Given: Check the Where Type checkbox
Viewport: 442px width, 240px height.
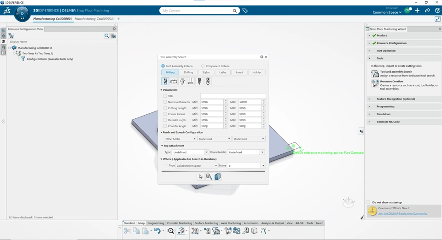Looking at the screenshot, I should coord(165,165).
